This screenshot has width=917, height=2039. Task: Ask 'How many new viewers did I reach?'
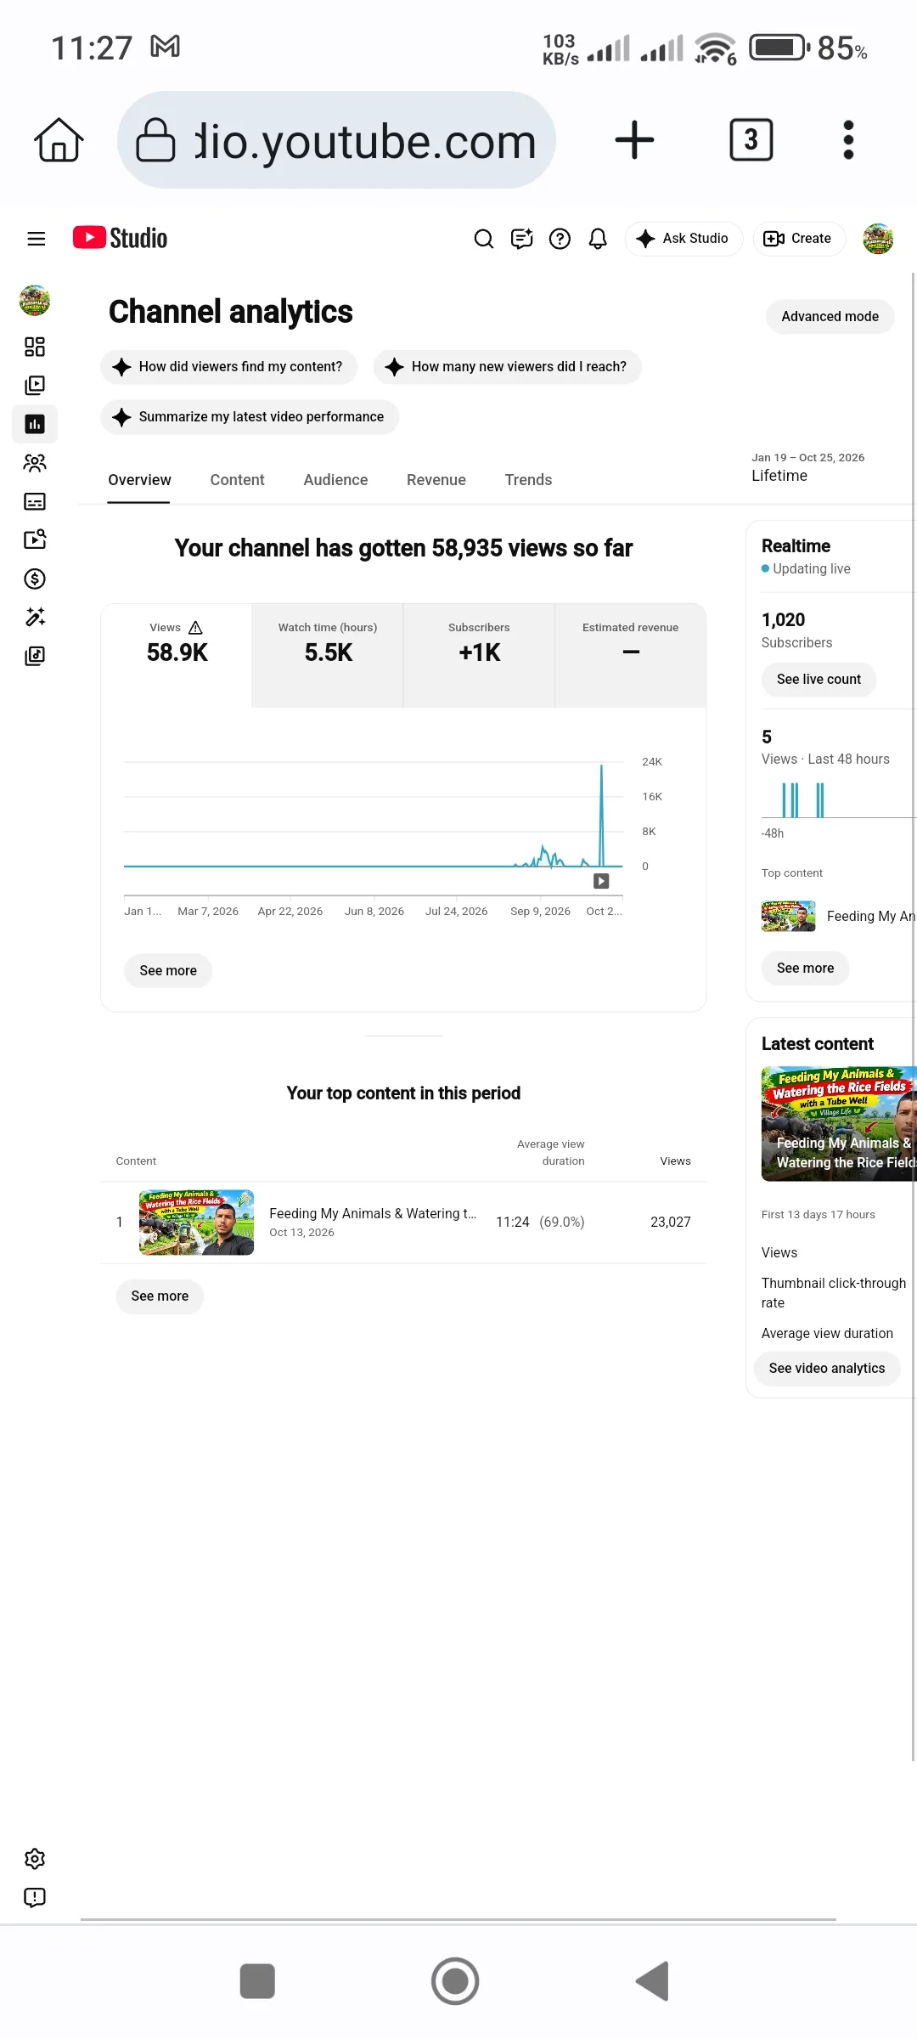pos(507,367)
